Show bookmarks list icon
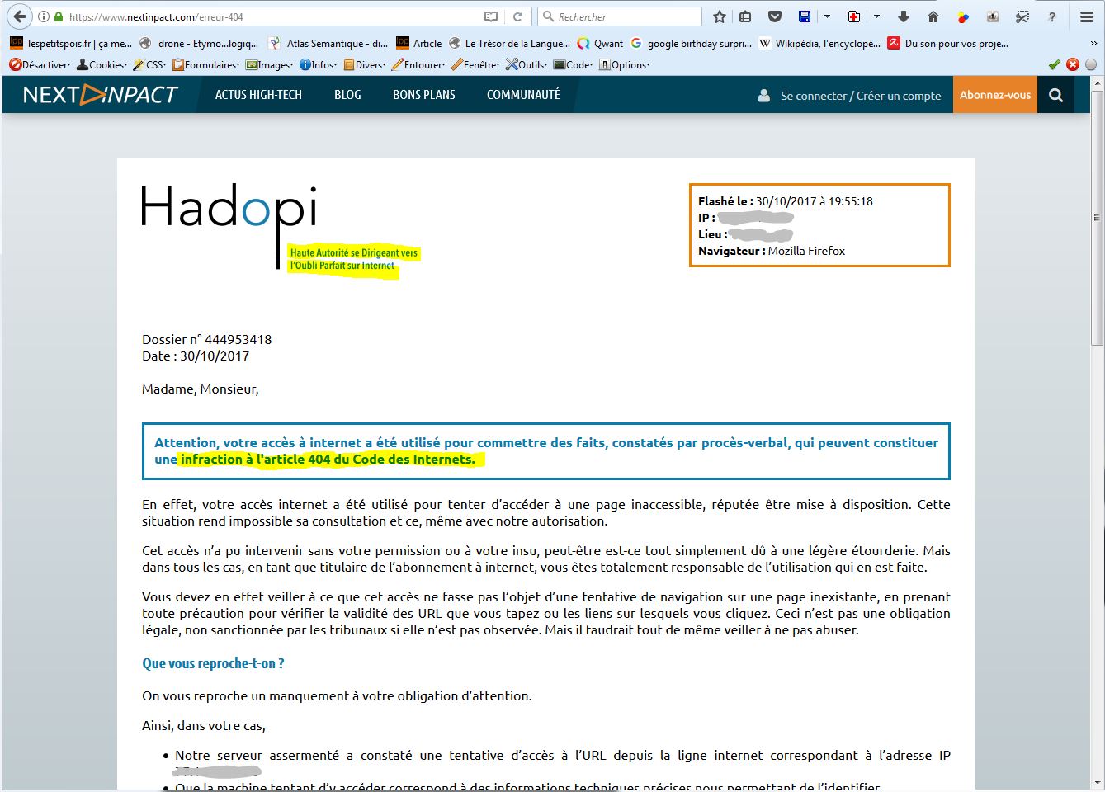 pyautogui.click(x=746, y=16)
